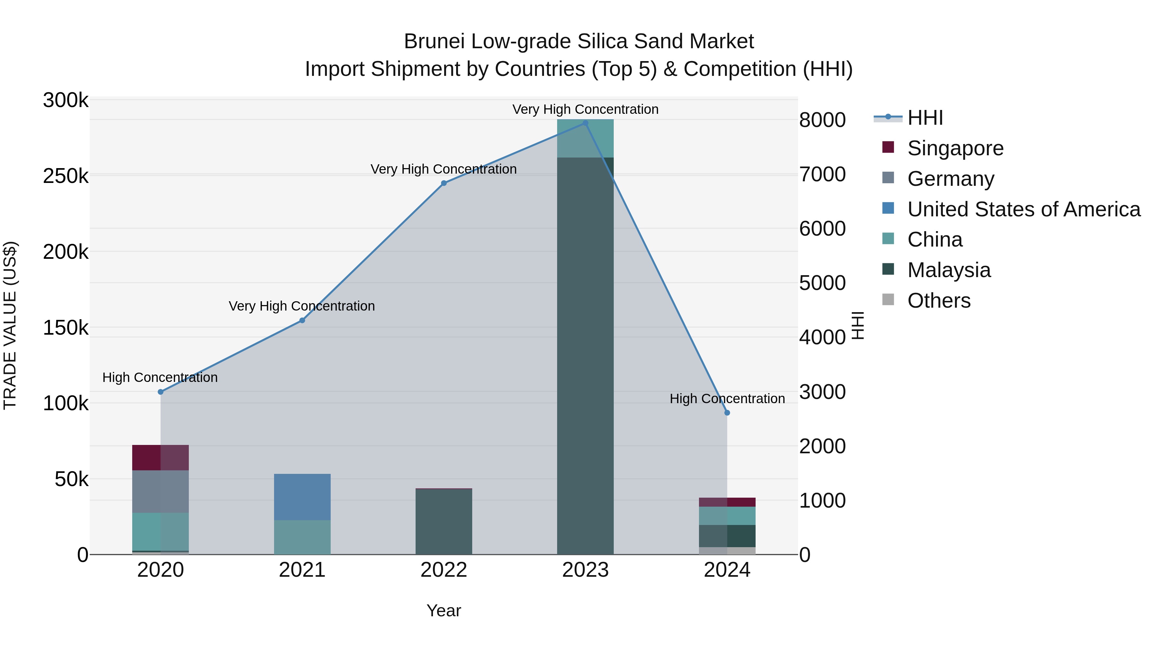Click the '150k' left axis label
The width and height of the screenshot is (1158, 651).
pyautogui.click(x=66, y=328)
